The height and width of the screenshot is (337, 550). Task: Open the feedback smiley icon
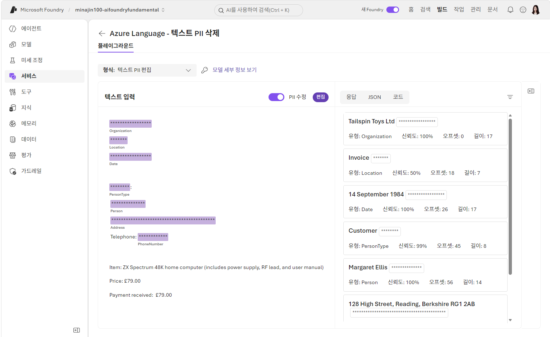pos(523,10)
